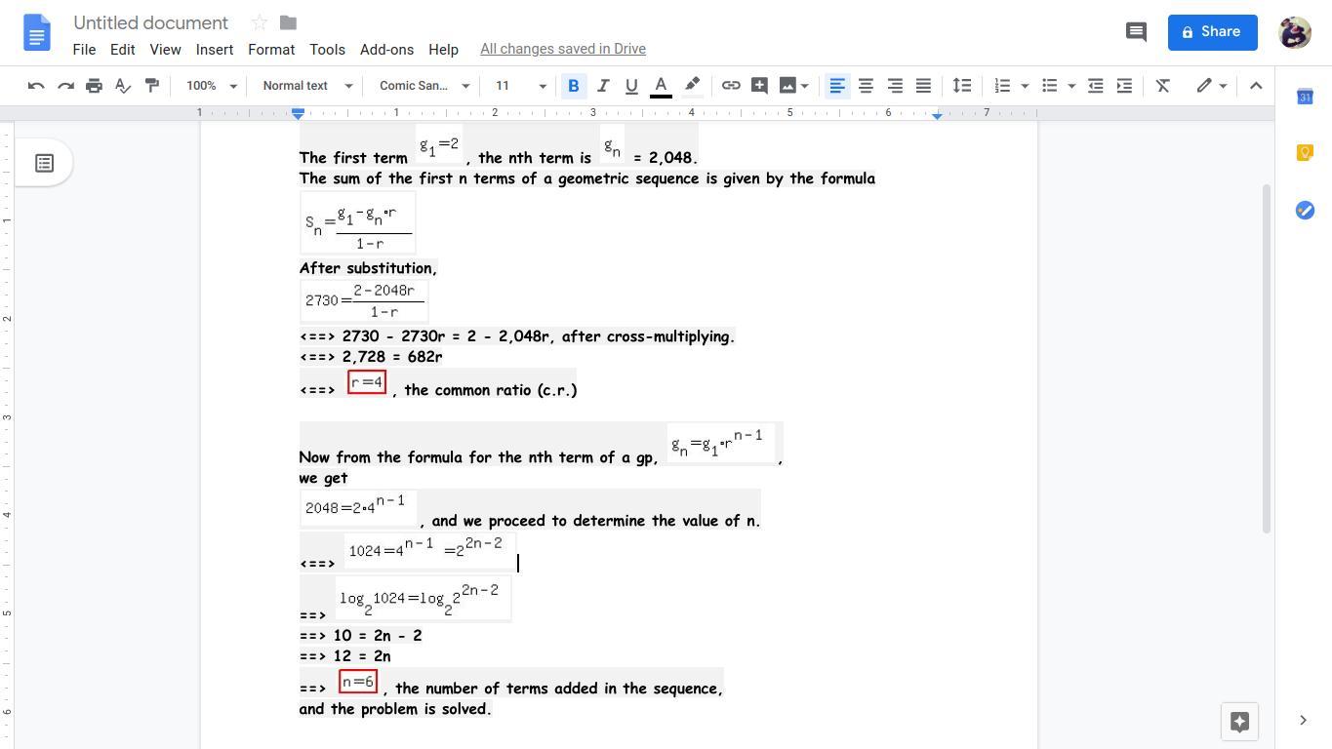Apply a numbered list
The width and height of the screenshot is (1332, 749).
(x=1002, y=86)
